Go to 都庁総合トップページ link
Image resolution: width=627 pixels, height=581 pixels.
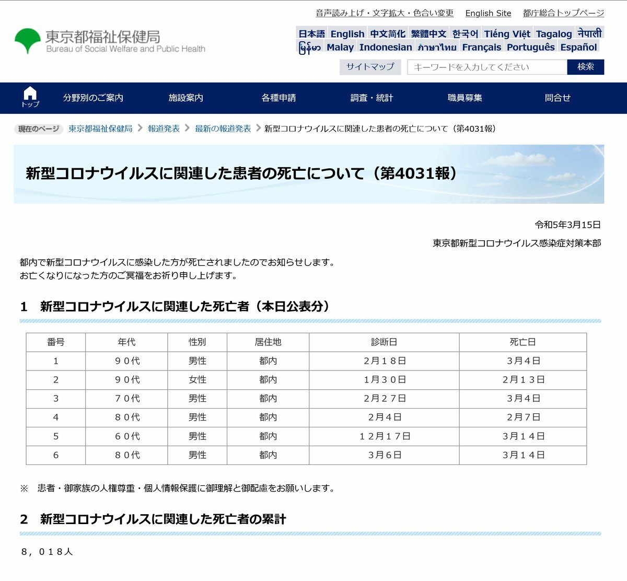(563, 13)
